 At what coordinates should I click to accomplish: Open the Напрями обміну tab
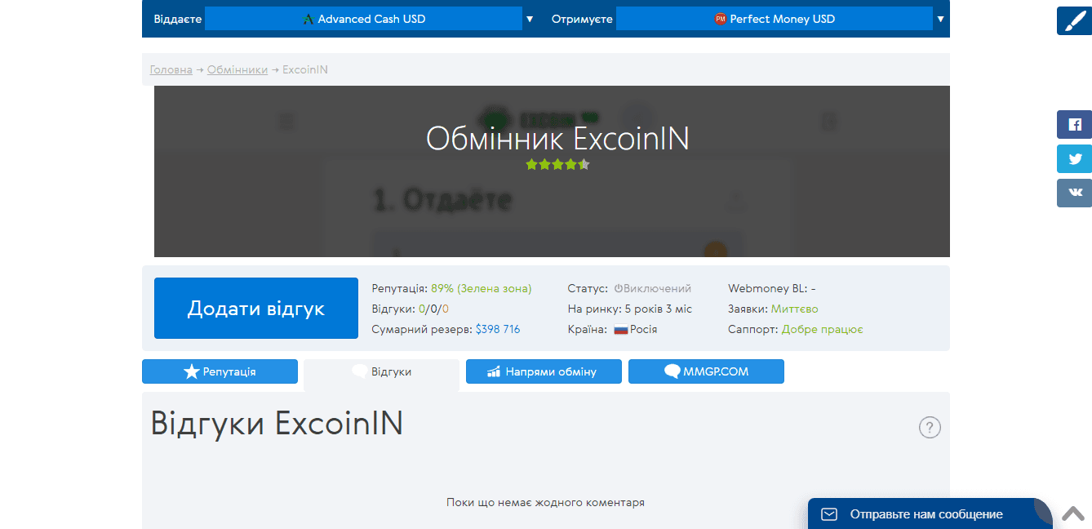tap(542, 371)
